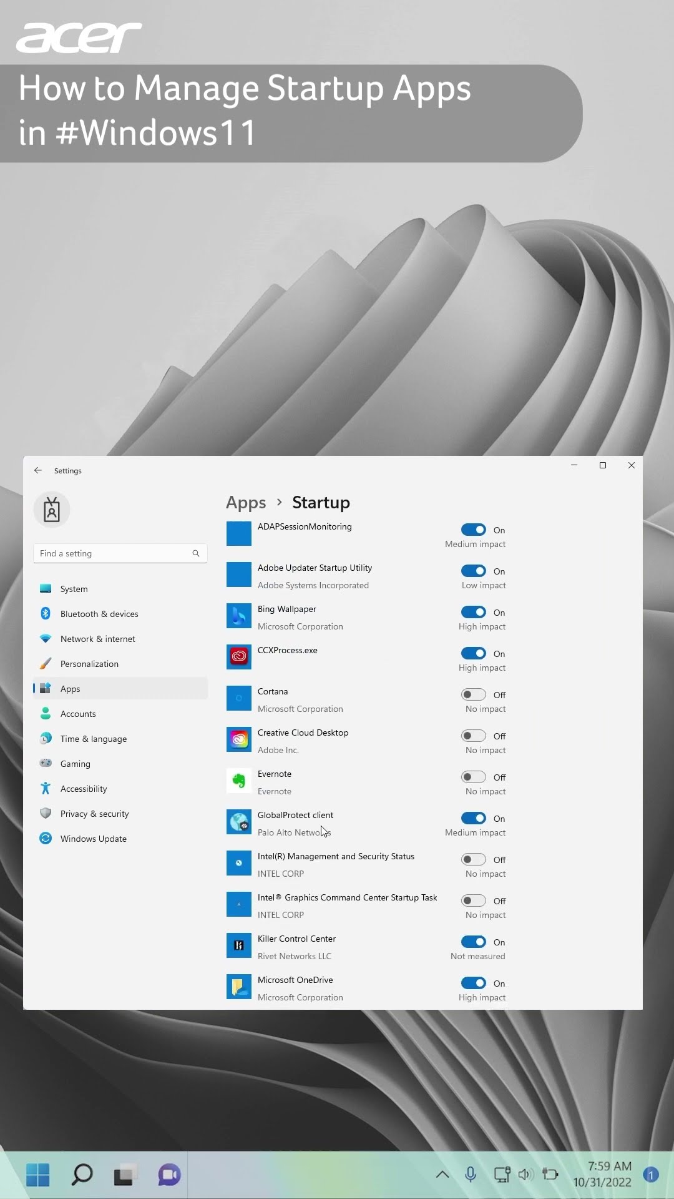
Task: Toggle CCXProcess.exe startup off
Action: (x=474, y=653)
